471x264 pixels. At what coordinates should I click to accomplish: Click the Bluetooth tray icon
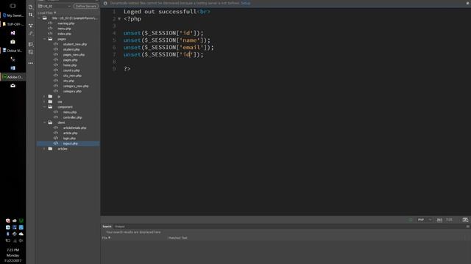click(8, 234)
